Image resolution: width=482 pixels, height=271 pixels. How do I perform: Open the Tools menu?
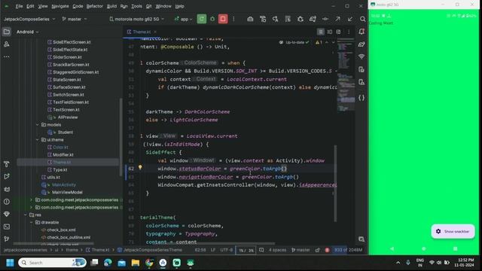136,6
